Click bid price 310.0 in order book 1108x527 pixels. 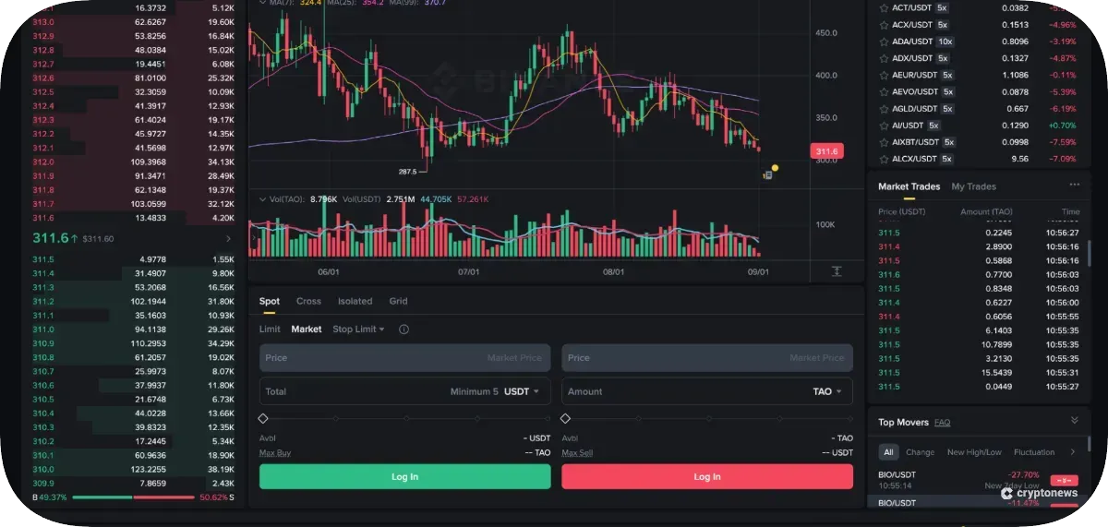[x=43, y=469]
